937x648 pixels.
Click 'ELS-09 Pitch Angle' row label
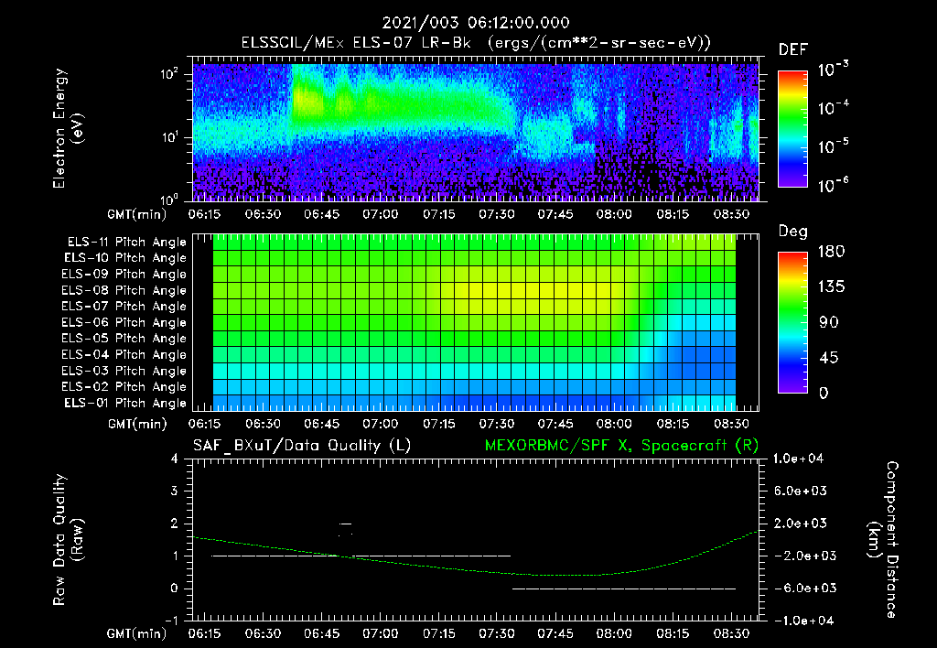pyautogui.click(x=124, y=275)
